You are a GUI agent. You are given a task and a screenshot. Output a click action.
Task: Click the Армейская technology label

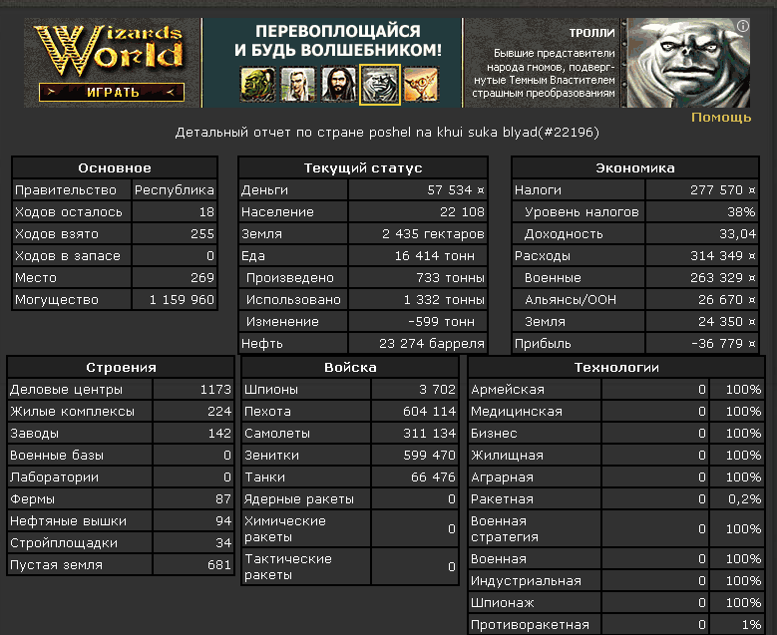508,390
